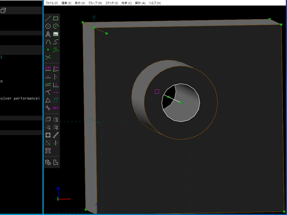Apply the distance/diameter constraint
287x215 pixels.
(48, 69)
